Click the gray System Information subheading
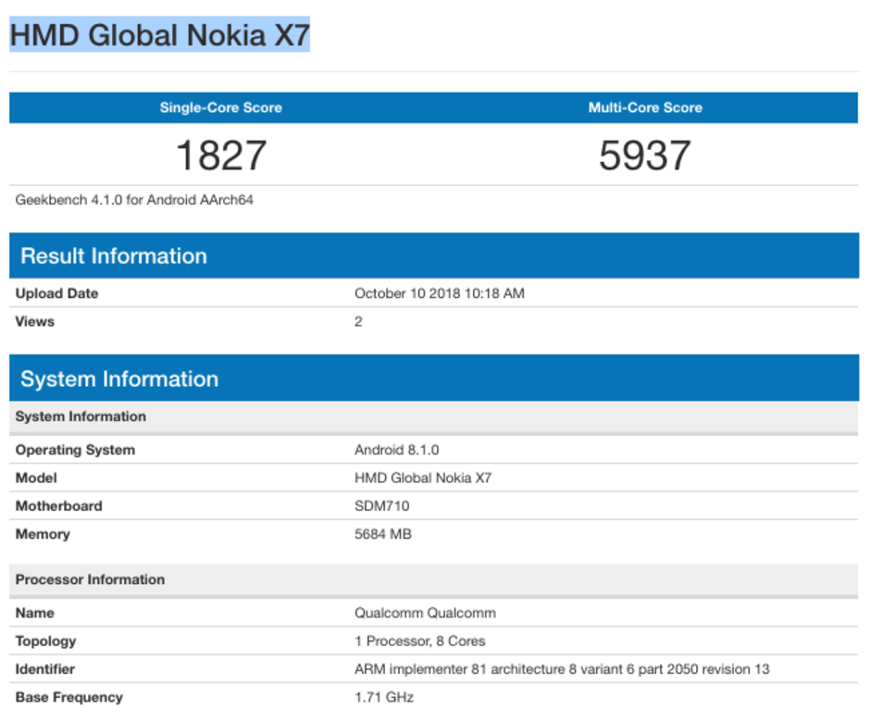This screenshot has width=870, height=722. click(81, 417)
